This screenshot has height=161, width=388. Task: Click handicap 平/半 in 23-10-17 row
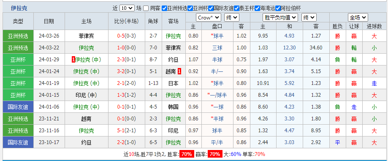coord(217,142)
